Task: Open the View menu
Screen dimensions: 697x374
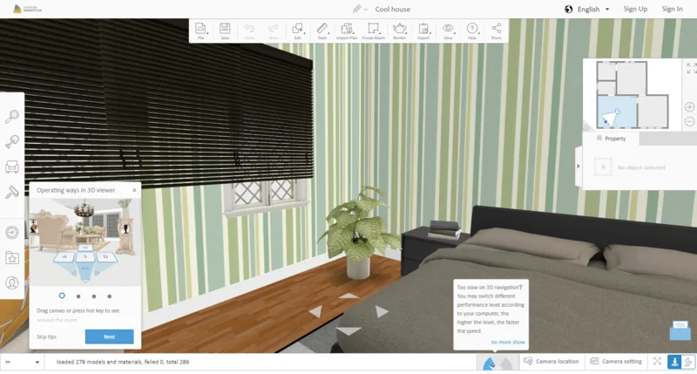Action: [x=448, y=31]
